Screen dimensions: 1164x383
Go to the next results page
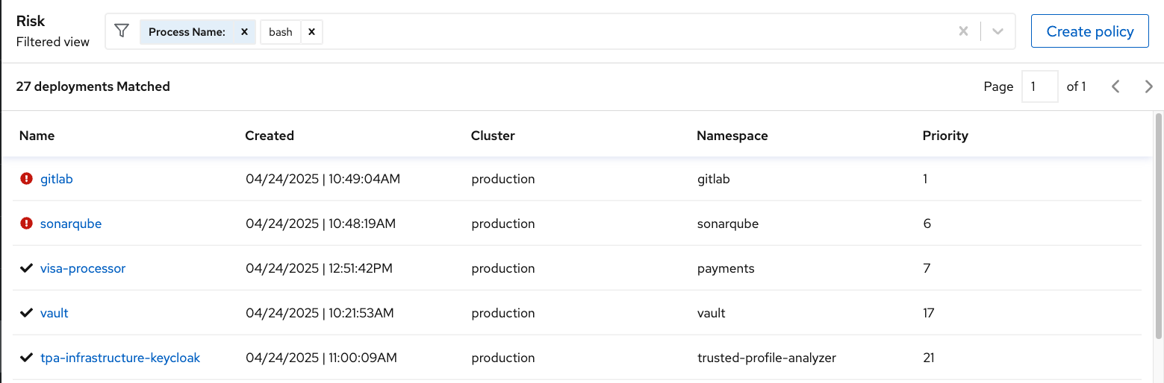coord(1149,86)
